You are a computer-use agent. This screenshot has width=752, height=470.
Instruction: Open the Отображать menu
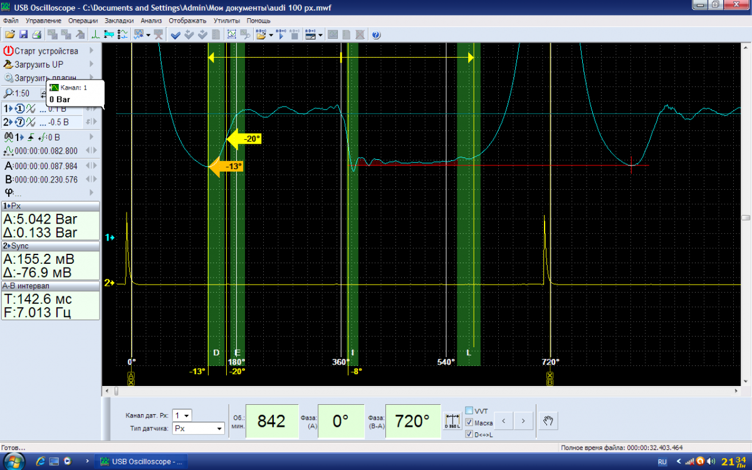pos(187,21)
